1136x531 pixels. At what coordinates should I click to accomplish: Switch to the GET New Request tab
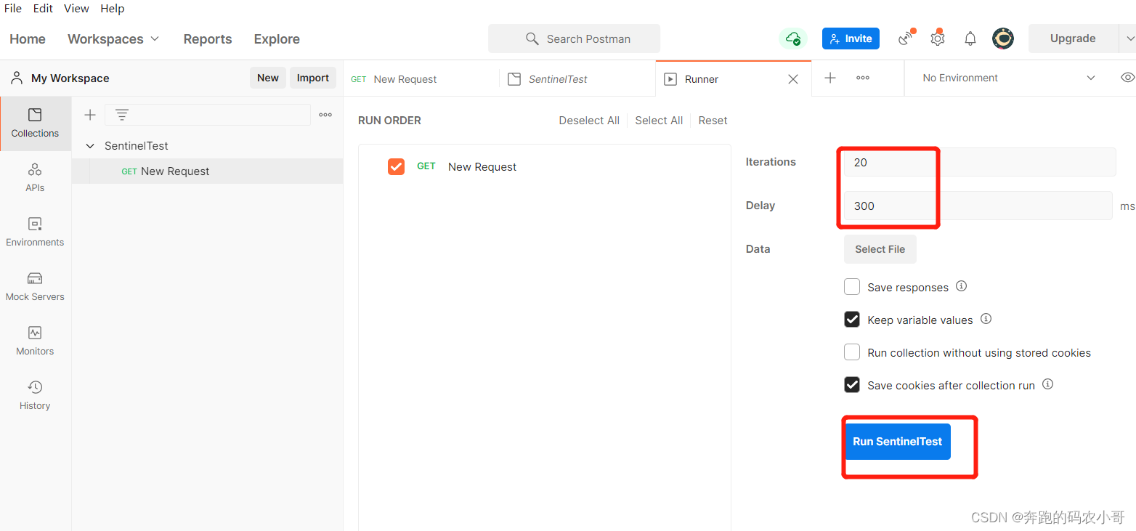point(421,78)
